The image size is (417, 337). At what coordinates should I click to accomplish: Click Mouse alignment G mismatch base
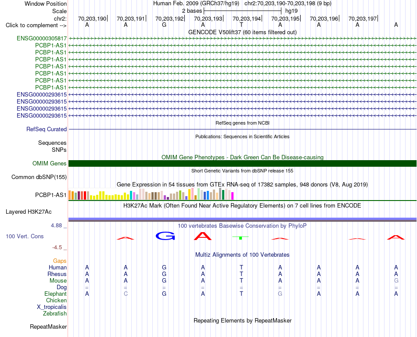pyautogui.click(x=396, y=281)
